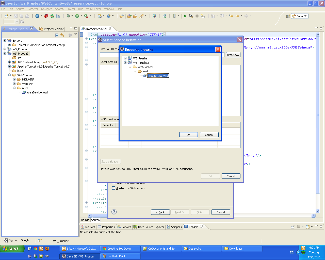Screen dimensions: 325x260
Task: Click Collapse All icon in Package Explorer
Action: point(57,35)
